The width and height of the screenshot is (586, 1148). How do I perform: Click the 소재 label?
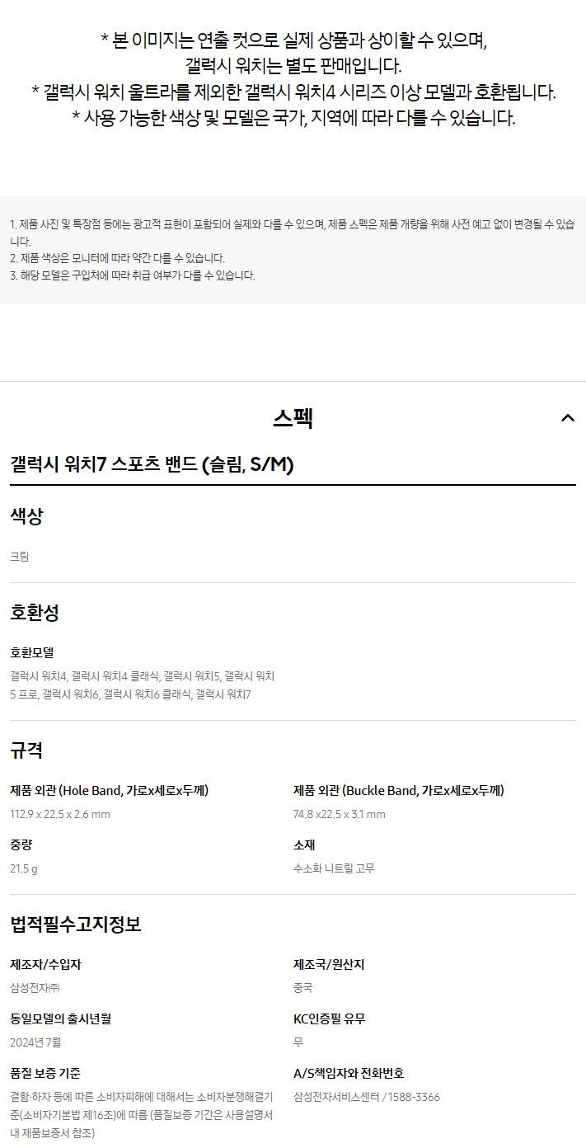[305, 845]
